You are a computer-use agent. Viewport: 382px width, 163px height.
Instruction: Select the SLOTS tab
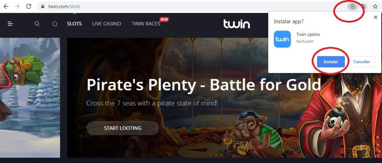[x=74, y=24]
